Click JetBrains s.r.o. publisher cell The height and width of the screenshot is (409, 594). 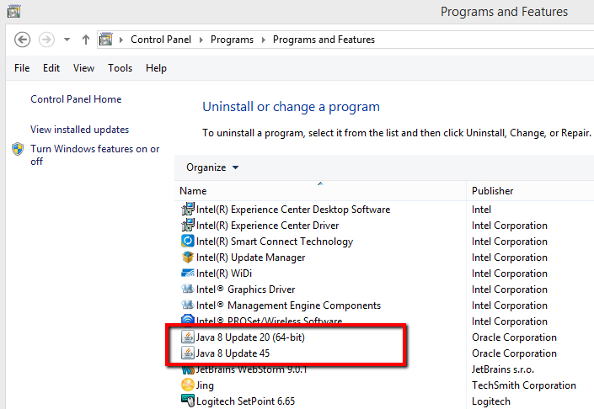tap(502, 369)
